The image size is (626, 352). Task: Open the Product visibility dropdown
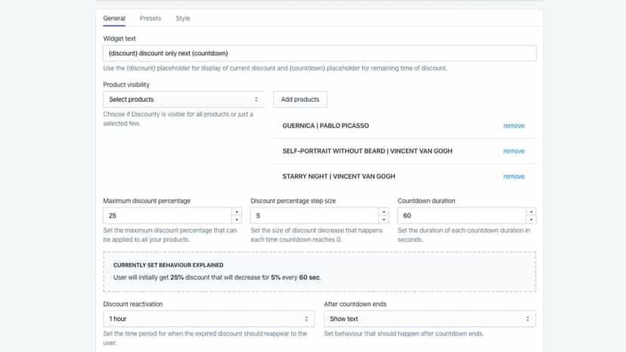click(x=184, y=100)
